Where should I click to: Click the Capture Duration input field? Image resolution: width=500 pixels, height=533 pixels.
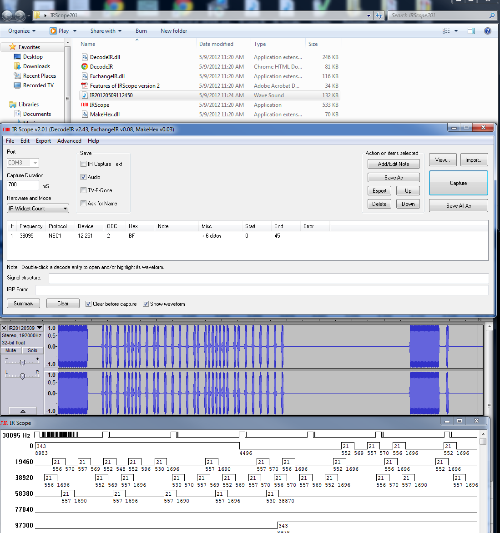23,185
